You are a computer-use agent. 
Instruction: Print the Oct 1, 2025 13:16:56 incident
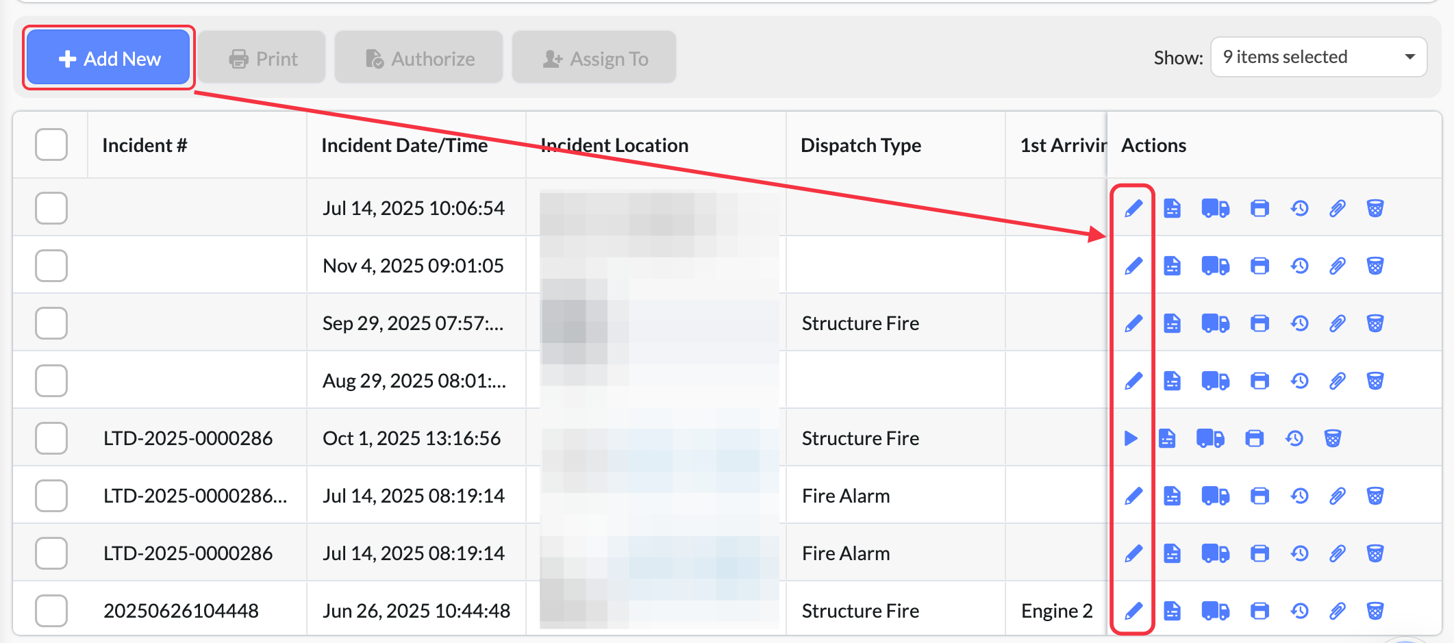coord(1254,438)
